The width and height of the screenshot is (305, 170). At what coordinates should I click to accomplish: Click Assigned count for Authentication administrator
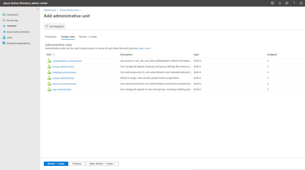click(268, 61)
